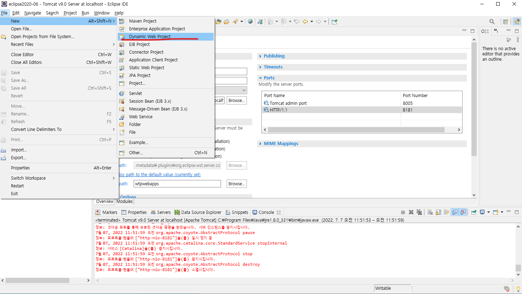Image resolution: width=522 pixels, height=294 pixels.
Task: Open the Web Browser globe icon
Action: click(x=250, y=22)
